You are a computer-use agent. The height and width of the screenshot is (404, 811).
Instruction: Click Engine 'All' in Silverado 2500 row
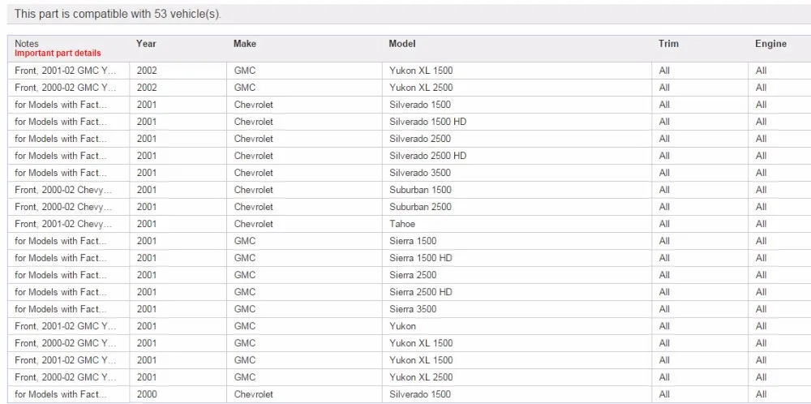click(761, 139)
